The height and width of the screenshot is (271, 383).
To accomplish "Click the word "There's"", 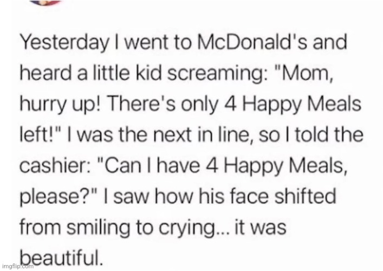I will (141, 104).
